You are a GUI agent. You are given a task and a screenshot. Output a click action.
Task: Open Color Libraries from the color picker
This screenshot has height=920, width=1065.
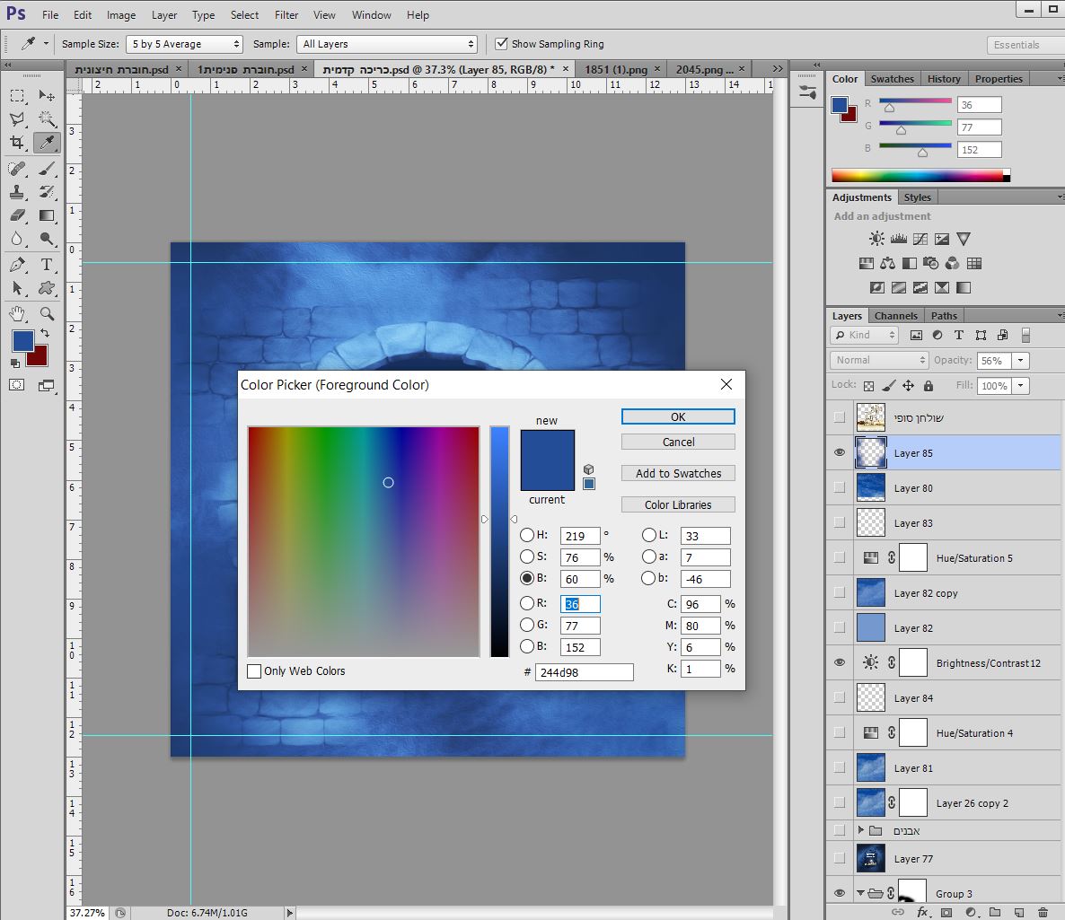[678, 504]
